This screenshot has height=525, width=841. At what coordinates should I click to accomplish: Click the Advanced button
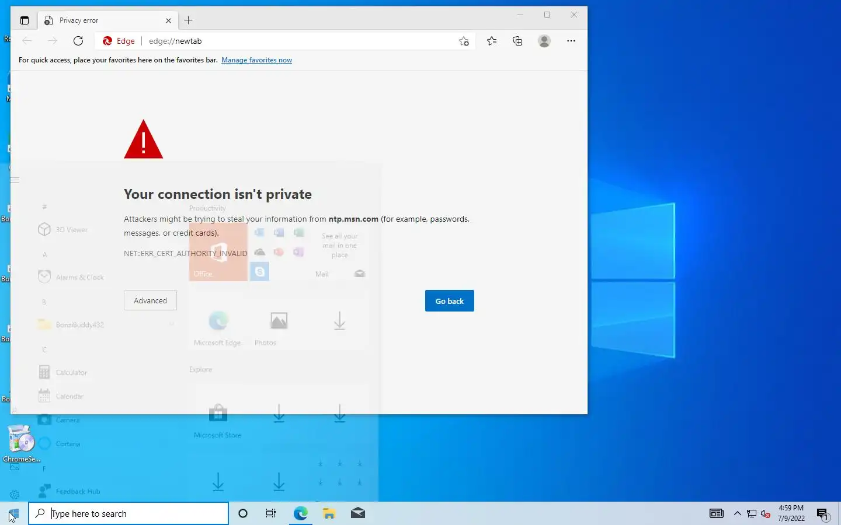[150, 300]
